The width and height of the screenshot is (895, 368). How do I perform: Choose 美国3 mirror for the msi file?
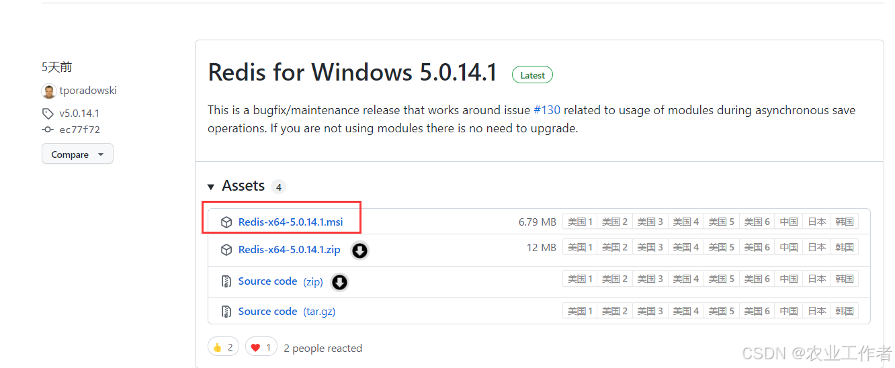pyautogui.click(x=650, y=222)
